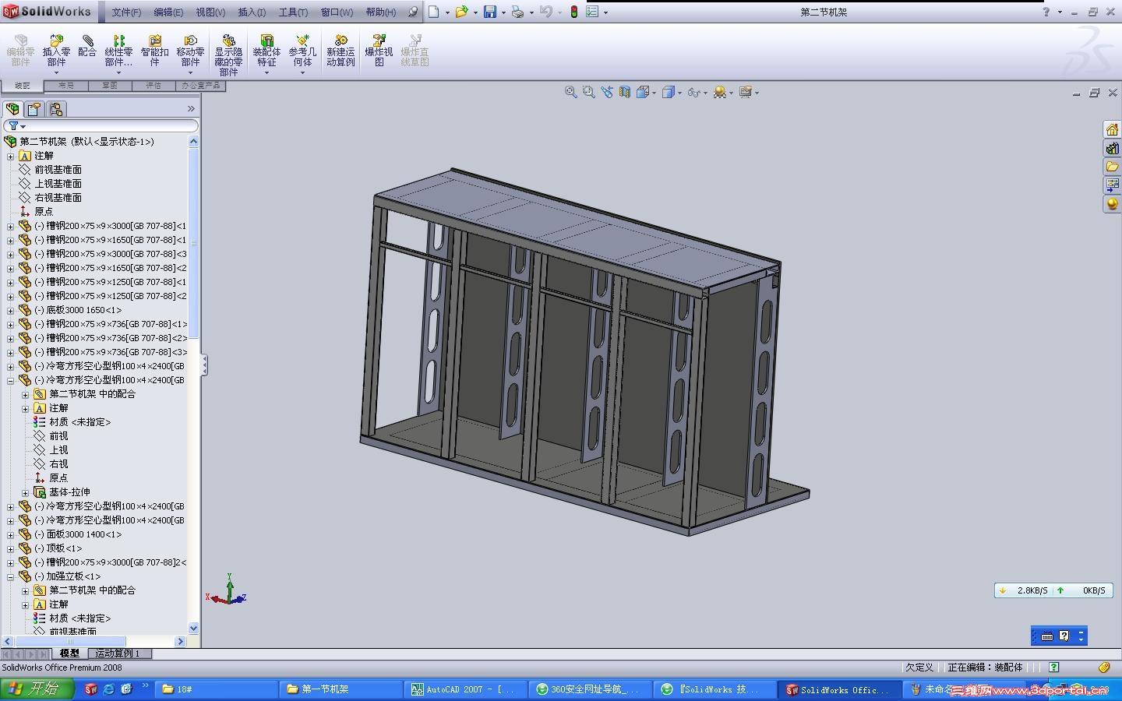The image size is (1122, 701).
Task: Open the 窗口(W) menu
Action: (x=337, y=12)
